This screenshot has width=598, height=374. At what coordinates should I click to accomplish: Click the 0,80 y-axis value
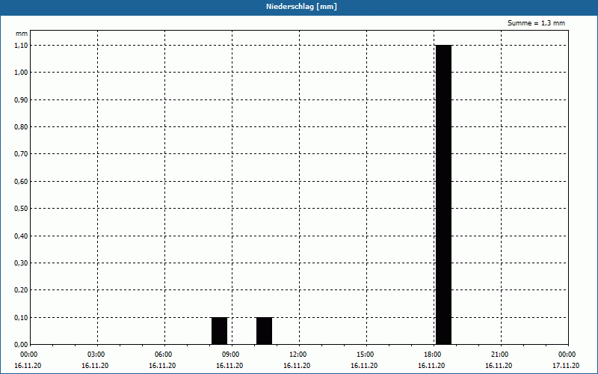(x=21, y=127)
